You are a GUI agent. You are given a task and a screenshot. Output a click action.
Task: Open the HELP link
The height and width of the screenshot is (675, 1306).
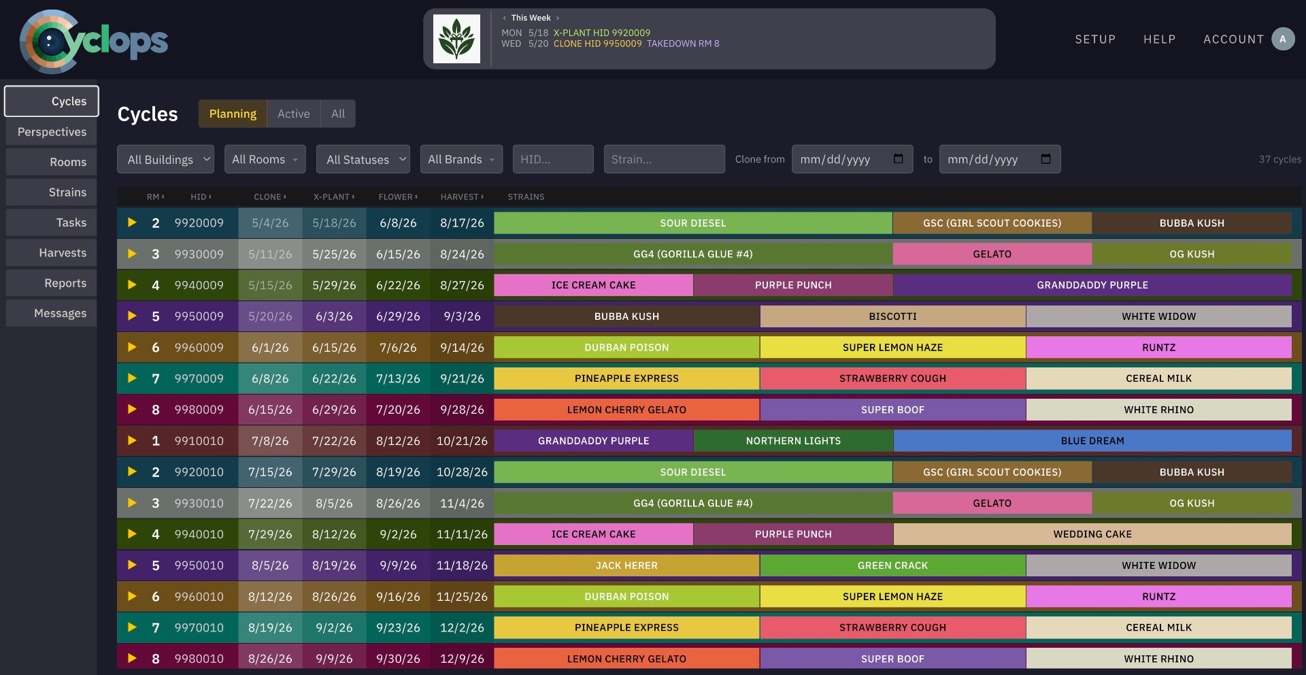(1160, 39)
